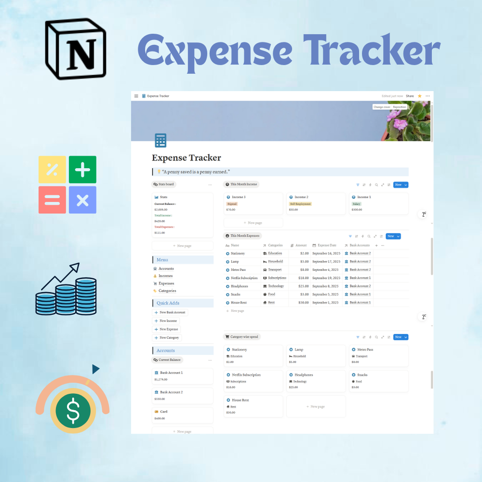Open New dropdown arrow in This Month Income

coord(406,185)
